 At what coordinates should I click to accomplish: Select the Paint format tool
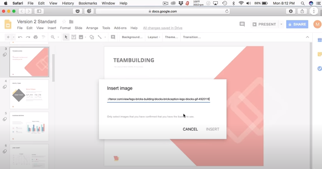pos(43,37)
